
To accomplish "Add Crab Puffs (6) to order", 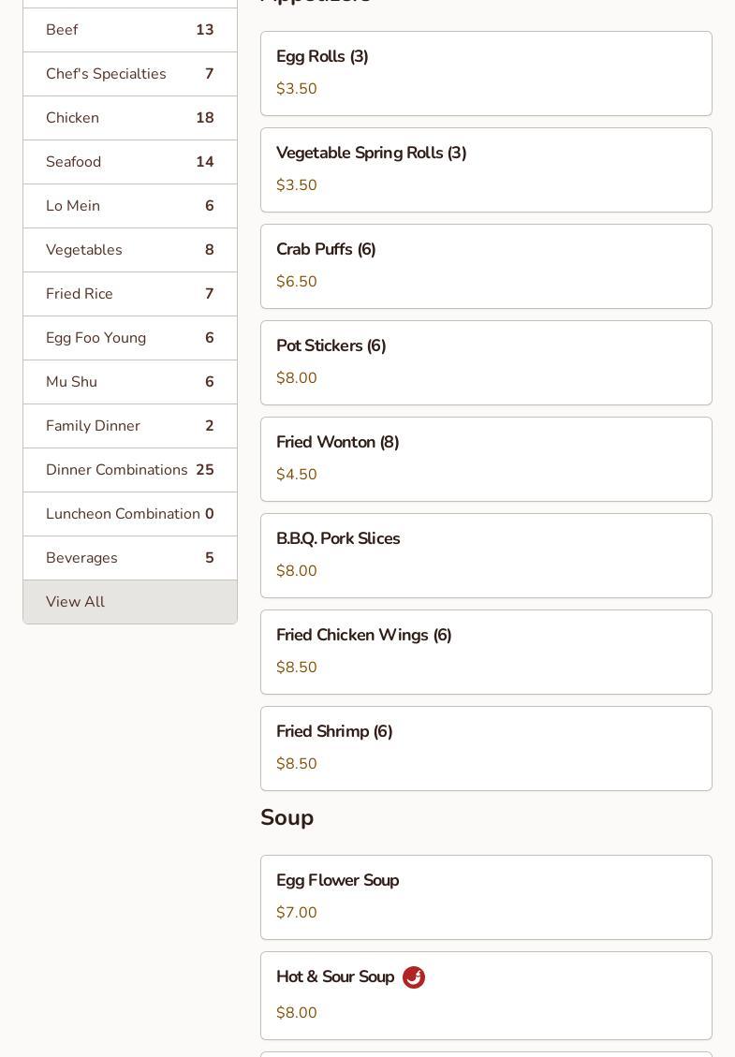I will click(x=486, y=266).
